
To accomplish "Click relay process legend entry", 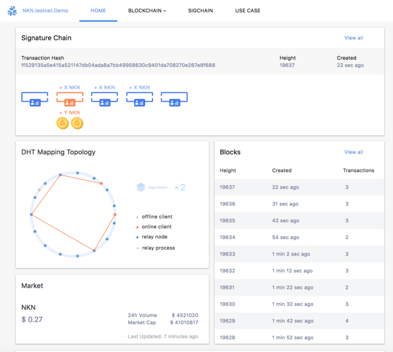I will point(155,248).
